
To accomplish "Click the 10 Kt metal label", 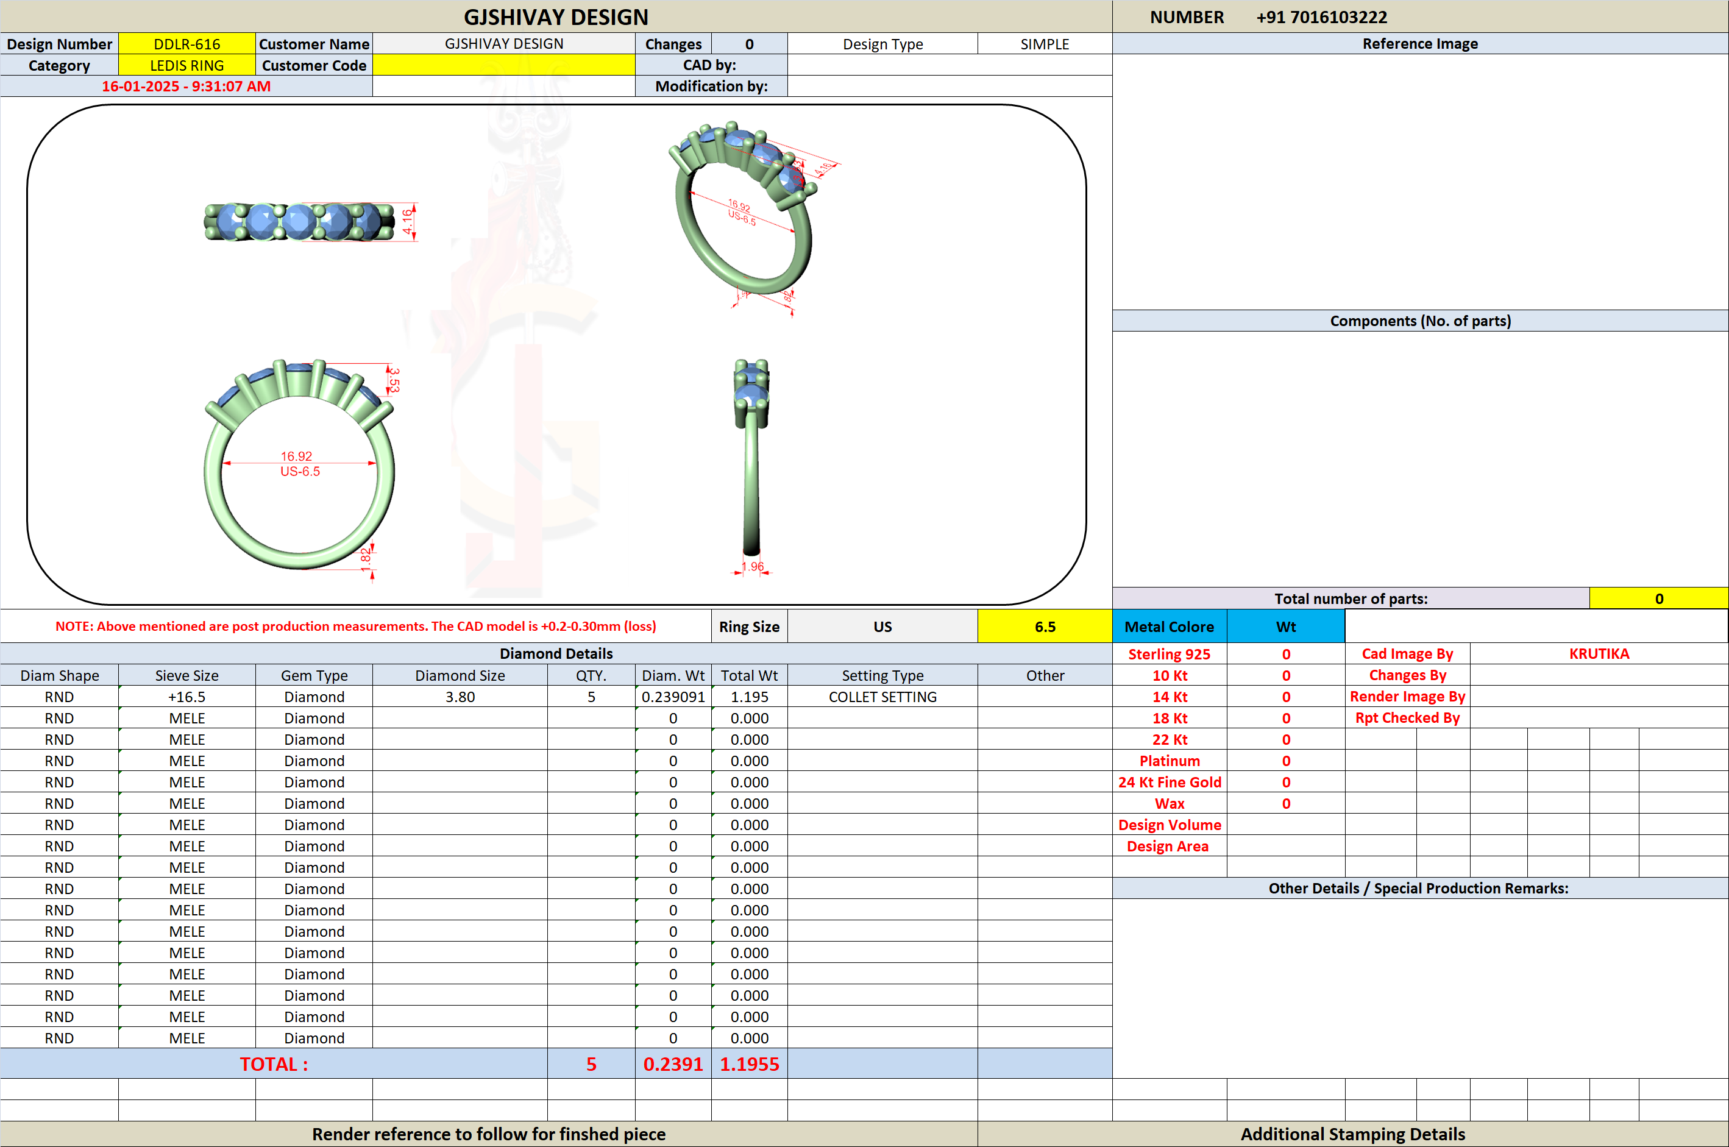I will click(1169, 675).
